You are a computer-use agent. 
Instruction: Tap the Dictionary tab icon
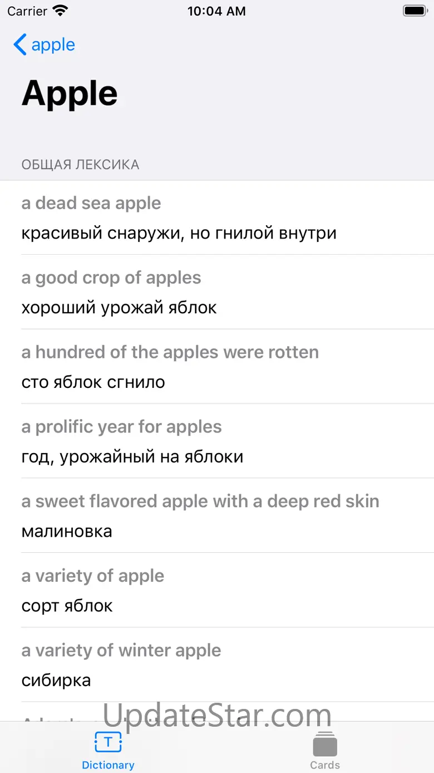108,742
